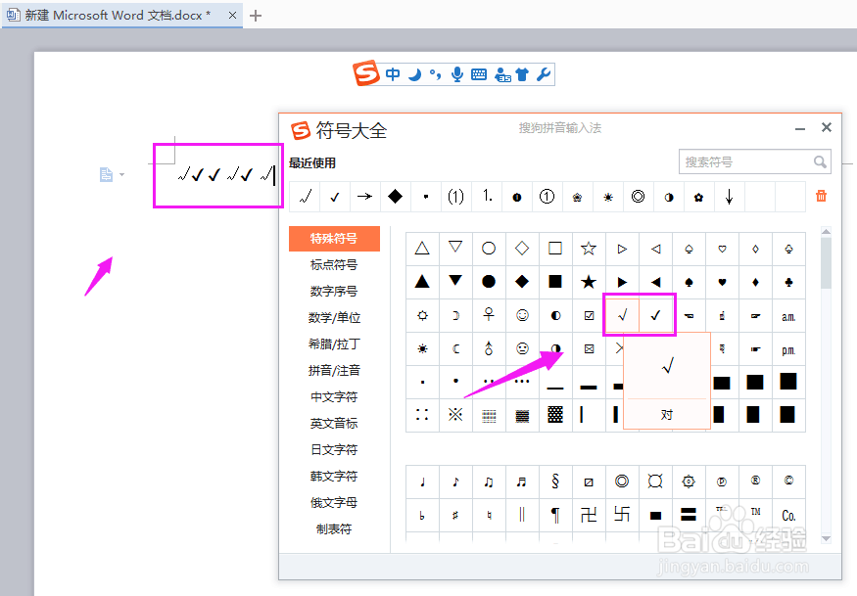Image resolution: width=857 pixels, height=596 pixels.
Task: Click the moon icon on Sogou toolbar
Action: (x=415, y=72)
